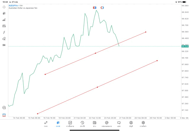Open the H4 timeframe selector
Screen dimensions: 189x132
[4, 45]
